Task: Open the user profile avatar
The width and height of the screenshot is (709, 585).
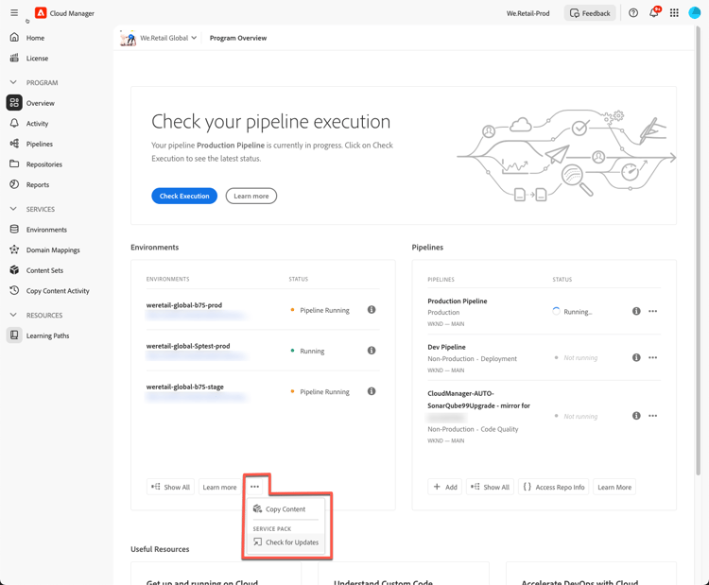Action: [694, 13]
